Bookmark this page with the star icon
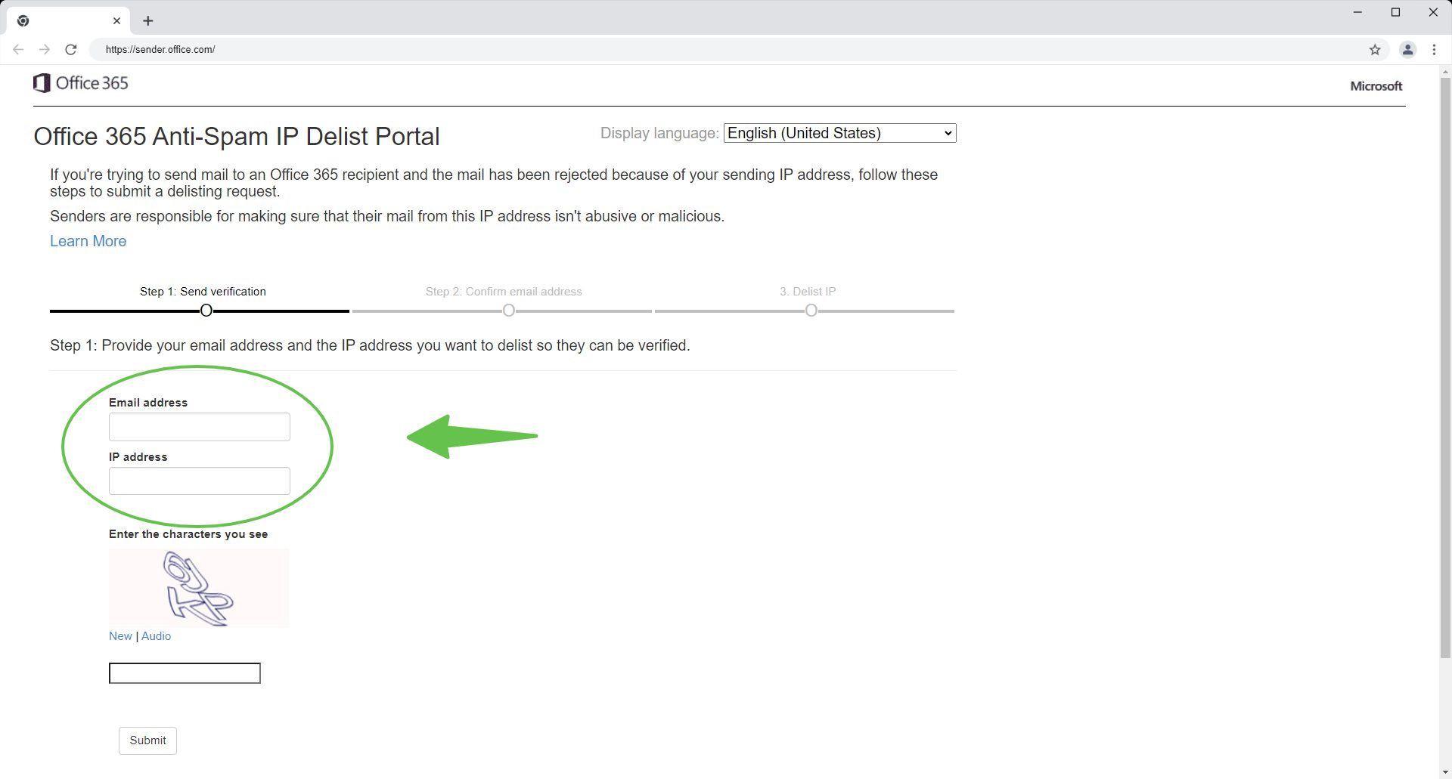The width and height of the screenshot is (1452, 779). click(1375, 50)
